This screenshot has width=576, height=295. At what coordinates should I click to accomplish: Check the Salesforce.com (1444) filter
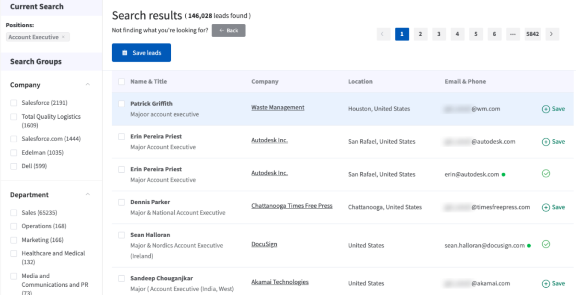point(14,139)
